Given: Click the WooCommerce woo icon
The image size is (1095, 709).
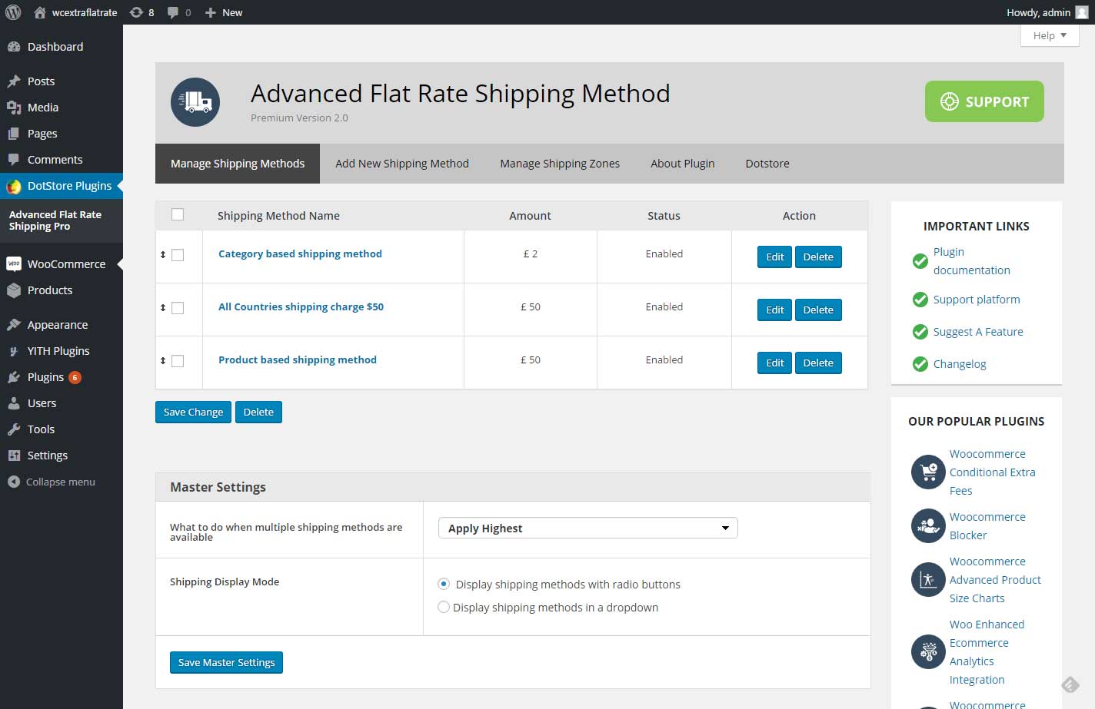Looking at the screenshot, I should click(x=14, y=264).
